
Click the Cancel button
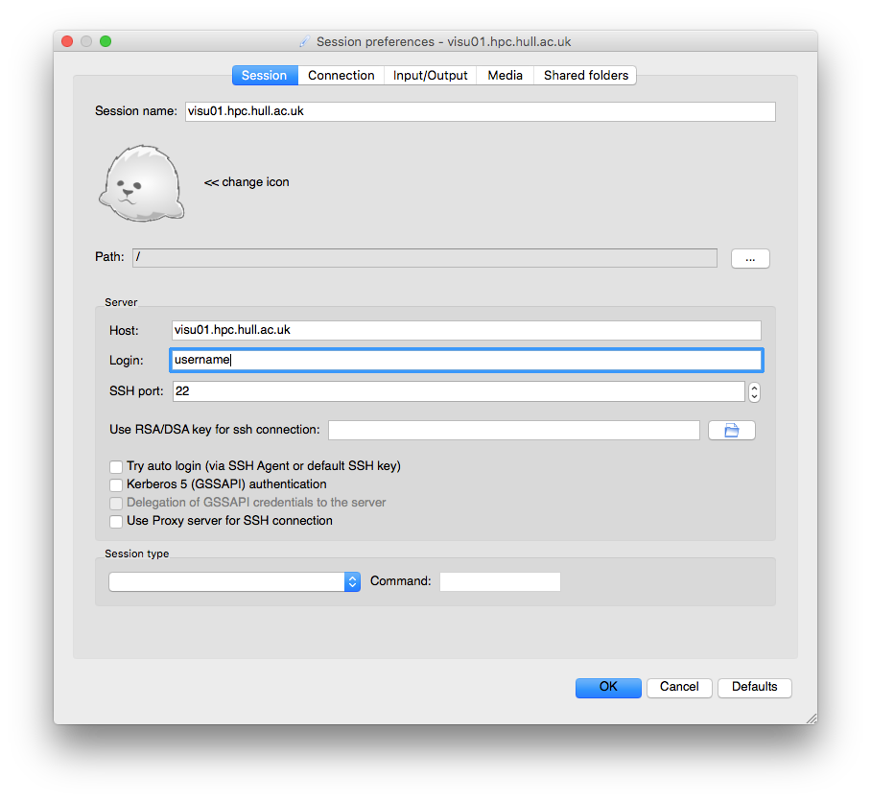tap(679, 687)
